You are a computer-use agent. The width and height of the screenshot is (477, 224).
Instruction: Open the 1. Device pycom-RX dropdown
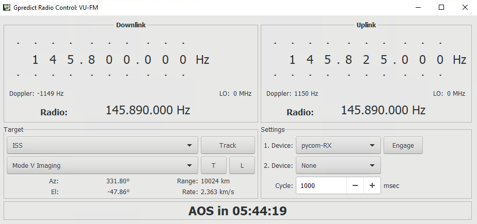click(338, 145)
